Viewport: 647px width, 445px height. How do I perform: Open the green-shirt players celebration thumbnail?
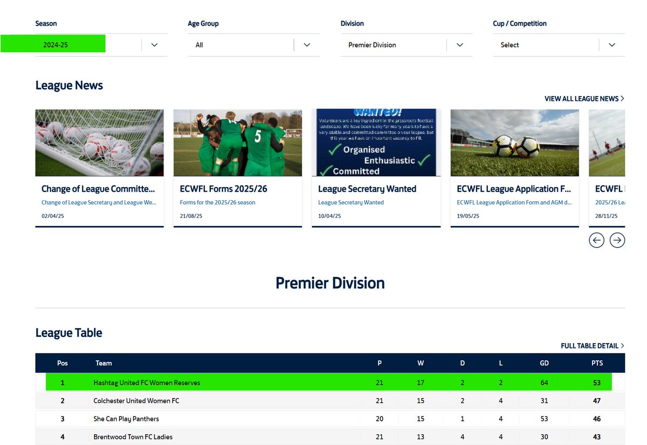(238, 143)
